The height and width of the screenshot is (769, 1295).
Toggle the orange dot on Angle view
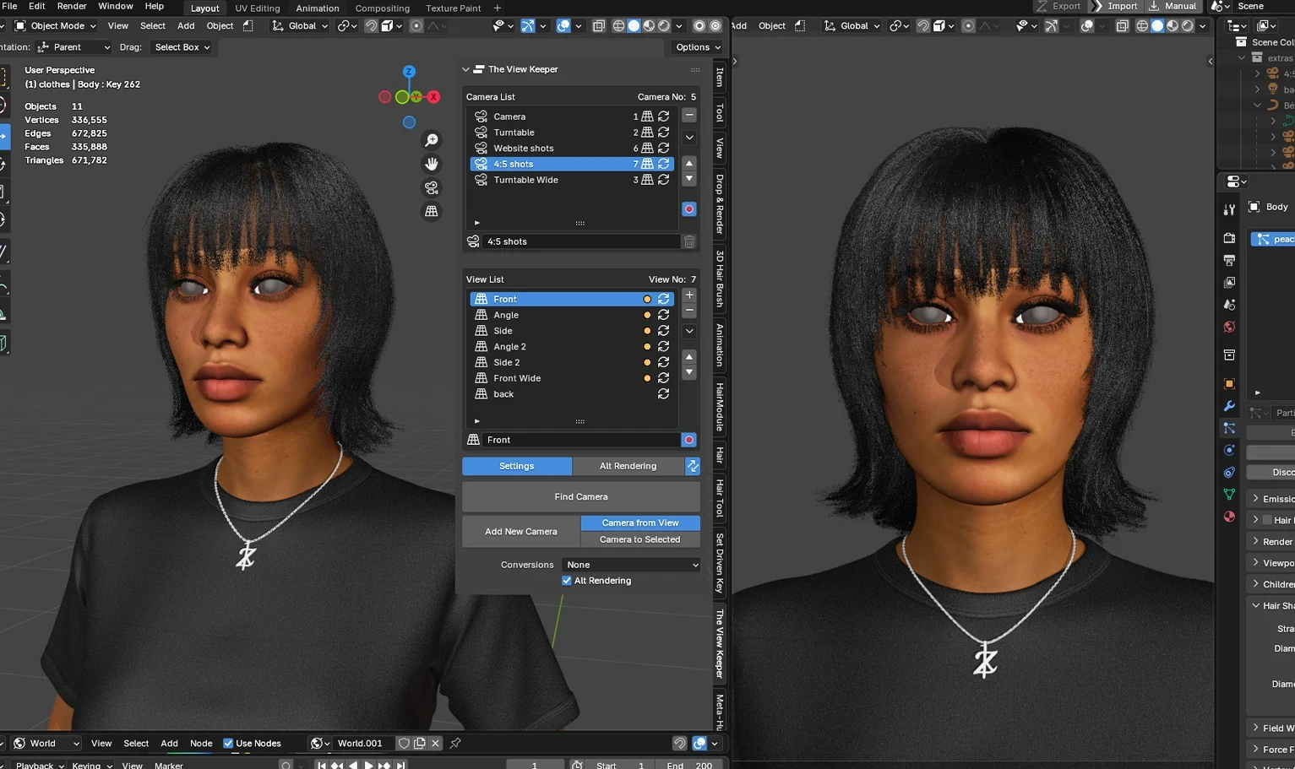(647, 315)
